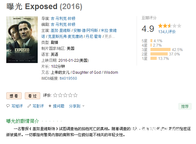Screen dimensions: 196x144
Task: Click the pencil icon beside 写影评
Action: (x=29, y=106)
